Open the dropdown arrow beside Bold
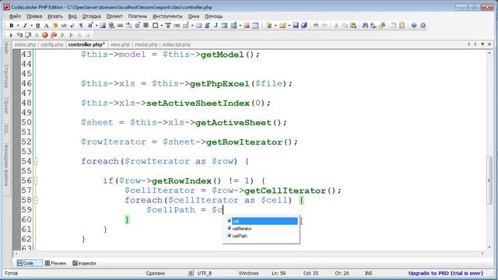 pos(18,26)
